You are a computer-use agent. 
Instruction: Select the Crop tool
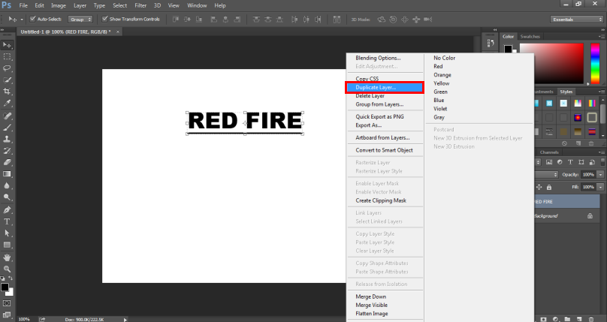[7, 92]
